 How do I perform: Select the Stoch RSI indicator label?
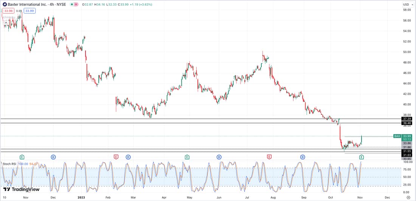(x=8, y=164)
